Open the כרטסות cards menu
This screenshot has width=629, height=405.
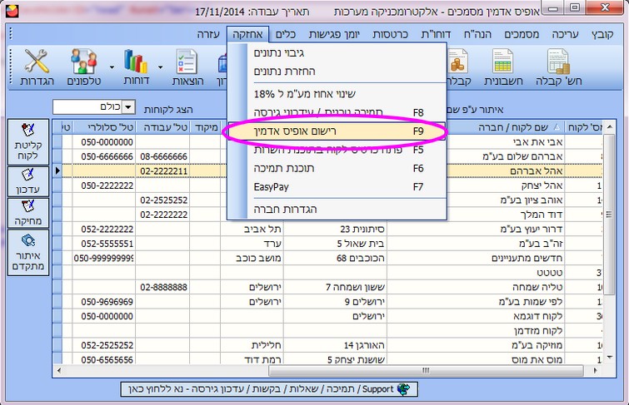tap(391, 34)
